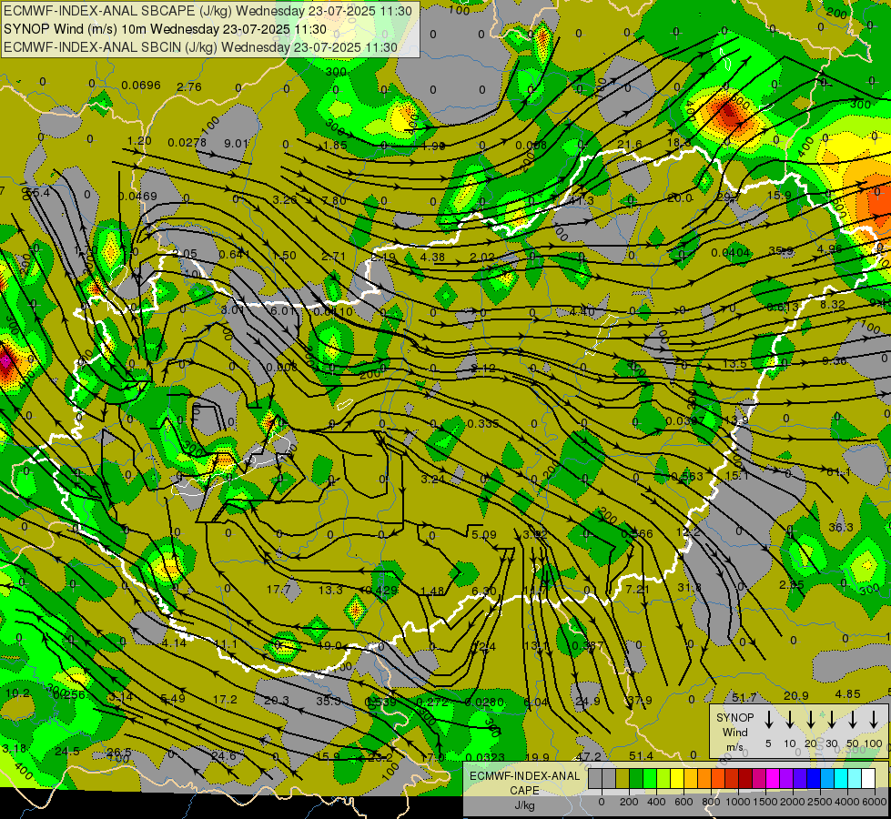Click the map value 7.80

coord(334,200)
